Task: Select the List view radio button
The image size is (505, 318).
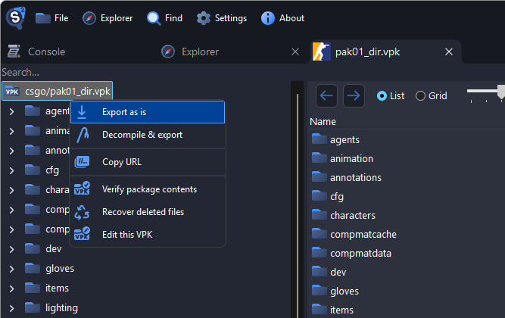Action: tap(382, 95)
